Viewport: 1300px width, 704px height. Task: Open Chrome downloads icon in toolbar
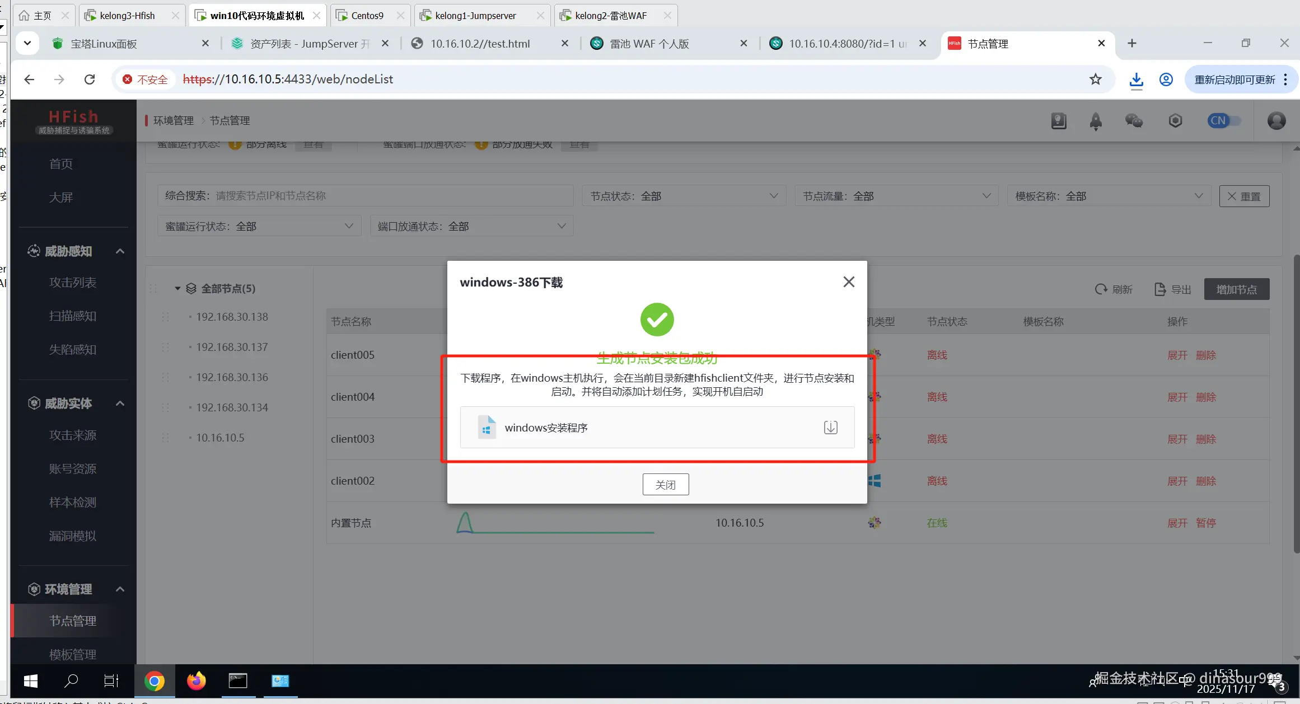pos(1136,79)
